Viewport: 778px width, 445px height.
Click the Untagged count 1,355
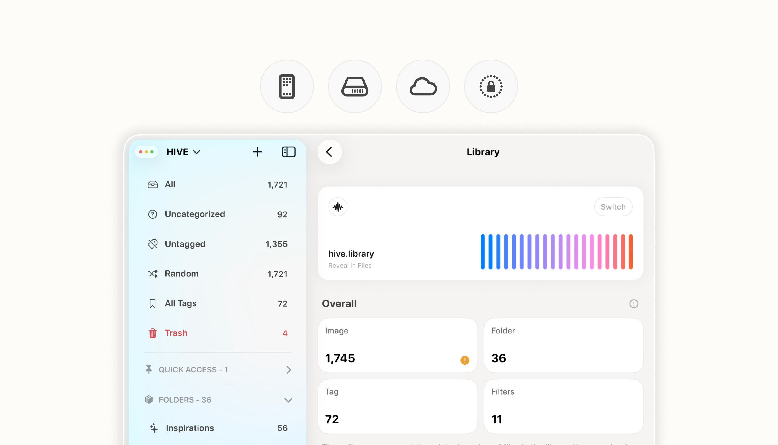click(276, 244)
